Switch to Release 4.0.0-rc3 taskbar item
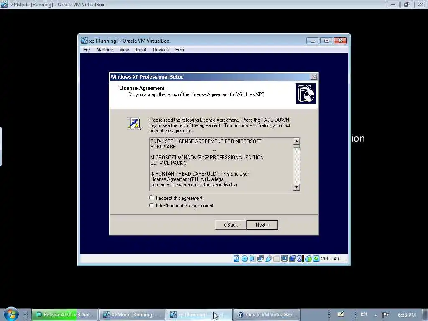The height and width of the screenshot is (321, 428). click(x=64, y=315)
